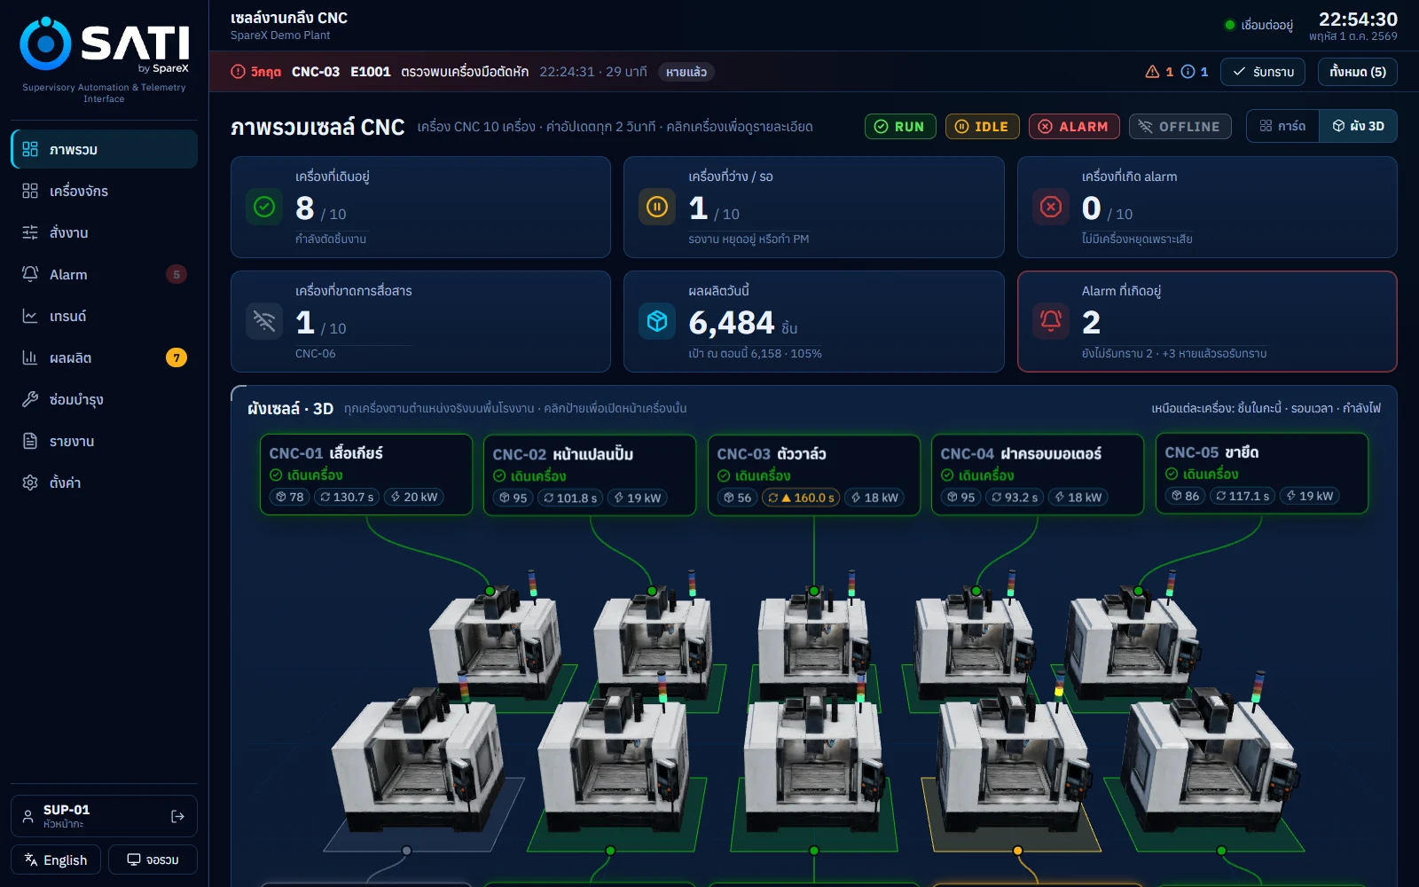
Task: Switch language to English
Action: 56,860
